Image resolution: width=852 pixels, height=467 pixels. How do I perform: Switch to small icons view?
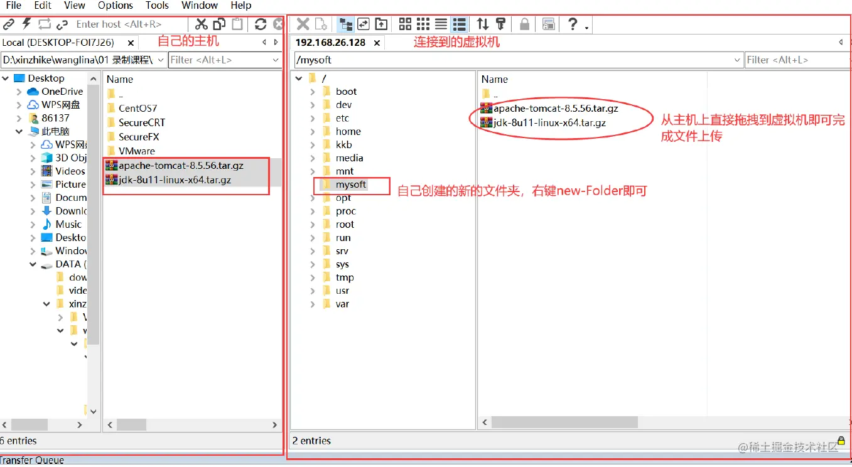click(x=423, y=24)
